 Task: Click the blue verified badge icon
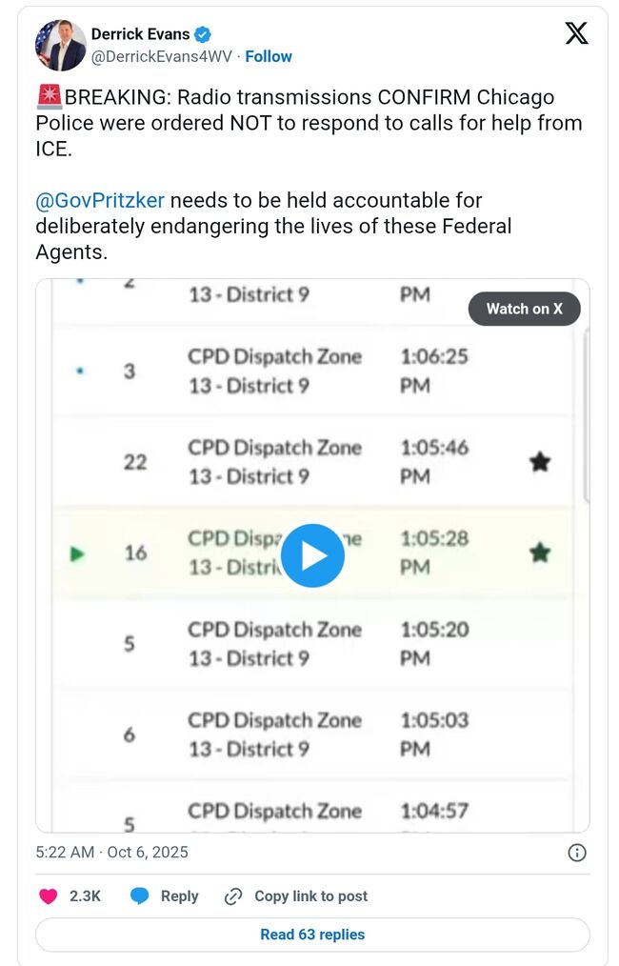tap(203, 35)
